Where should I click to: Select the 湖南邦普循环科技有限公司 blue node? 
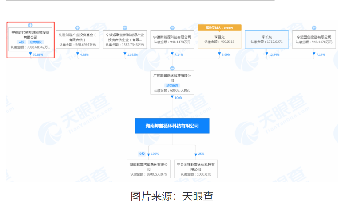click(172, 126)
